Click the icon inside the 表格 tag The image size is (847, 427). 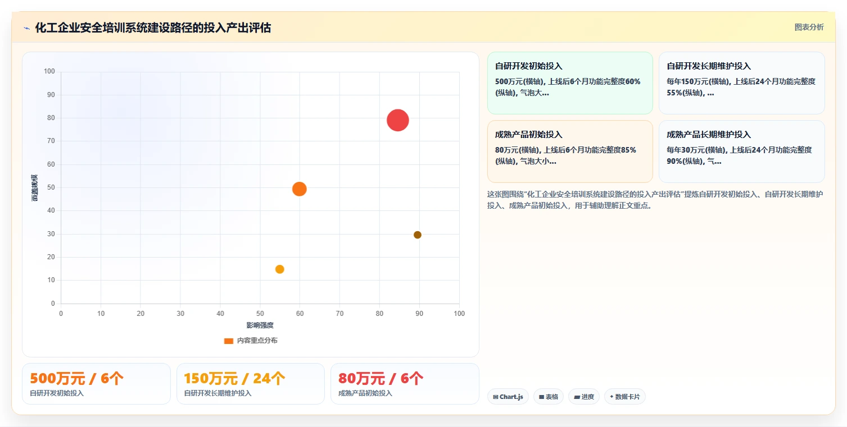pos(541,397)
